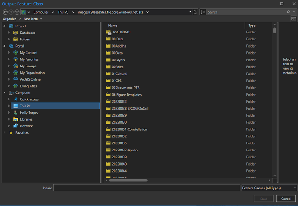Click the Libraries icon
Image resolution: width=298 pixels, height=206 pixels.
15,119
